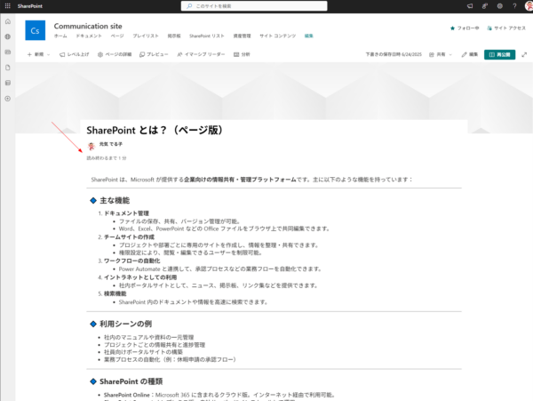Click the 読み終わるまで 1 分 reading time text
This screenshot has height=401, width=533.
coord(107,158)
